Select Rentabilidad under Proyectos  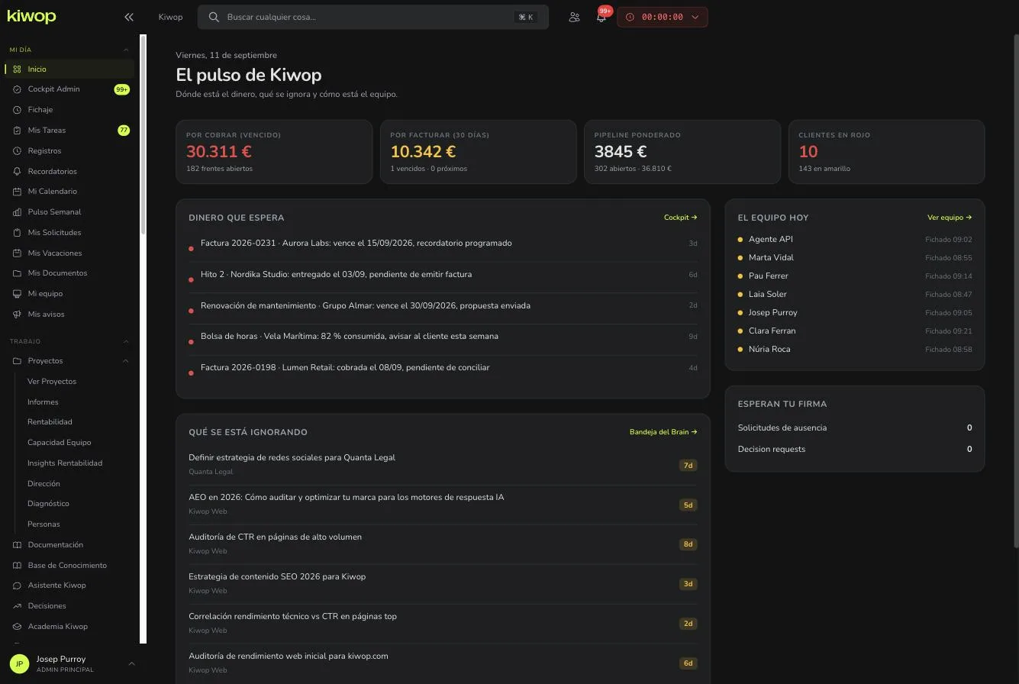50,422
